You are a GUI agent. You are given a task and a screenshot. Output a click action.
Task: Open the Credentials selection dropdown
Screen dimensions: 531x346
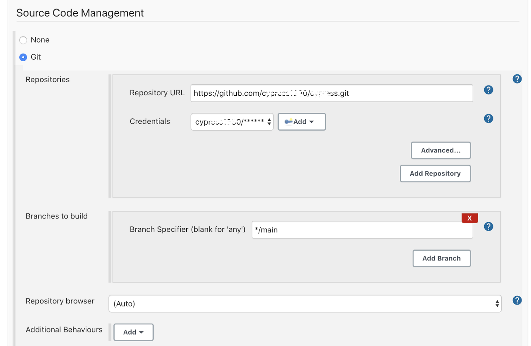coord(232,122)
